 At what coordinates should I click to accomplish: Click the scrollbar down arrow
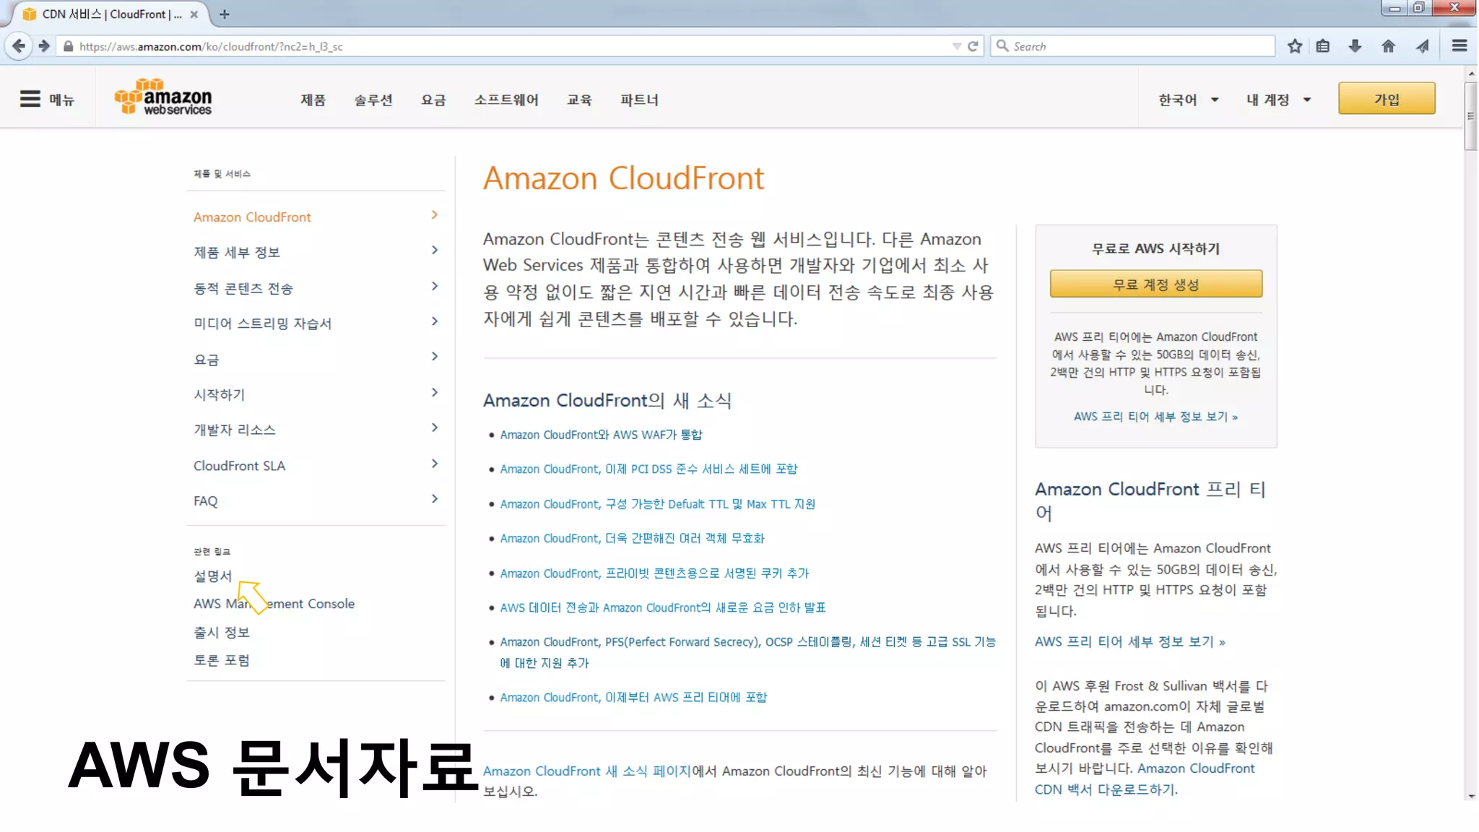click(x=1471, y=796)
